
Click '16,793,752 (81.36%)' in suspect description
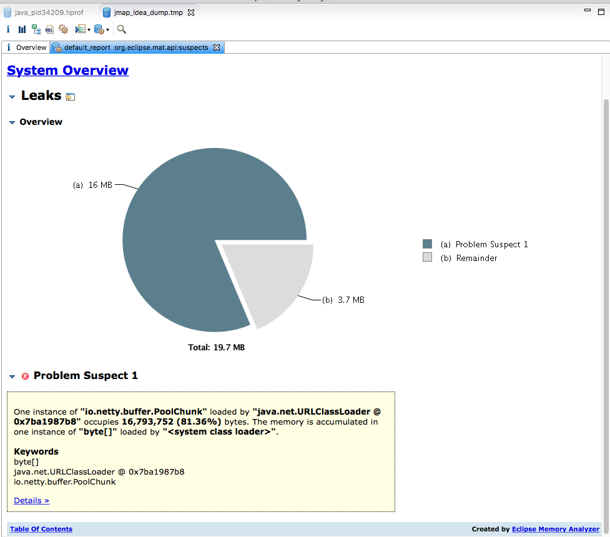point(171,422)
